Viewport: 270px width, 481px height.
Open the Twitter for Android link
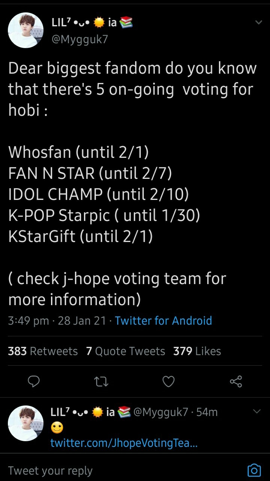[x=163, y=321]
